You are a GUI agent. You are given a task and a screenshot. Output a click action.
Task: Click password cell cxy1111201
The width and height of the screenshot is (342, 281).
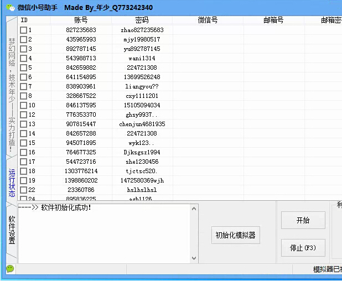[142, 96]
